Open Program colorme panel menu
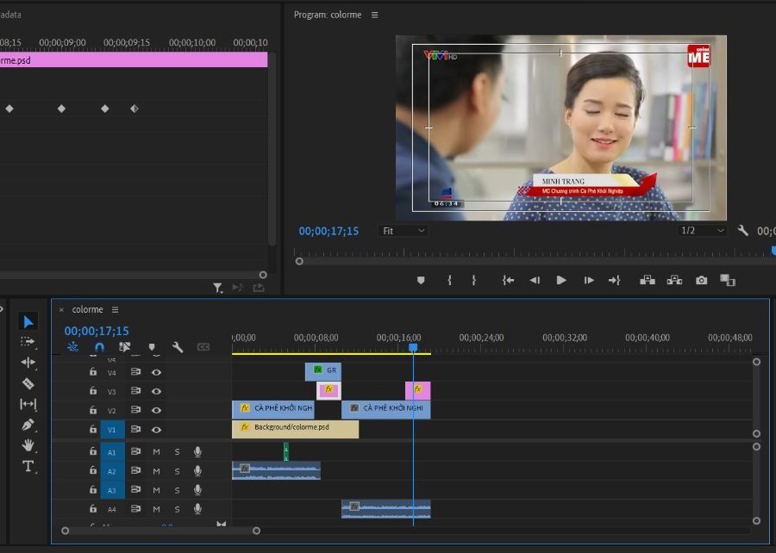Viewport: 776px width, 553px height. pos(375,15)
